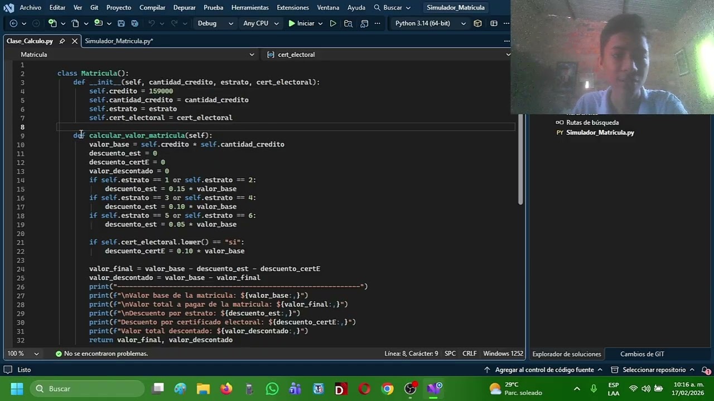Click the Línea: 8, Carácter: 9 indicator
The image size is (714, 401).
pyautogui.click(x=411, y=354)
